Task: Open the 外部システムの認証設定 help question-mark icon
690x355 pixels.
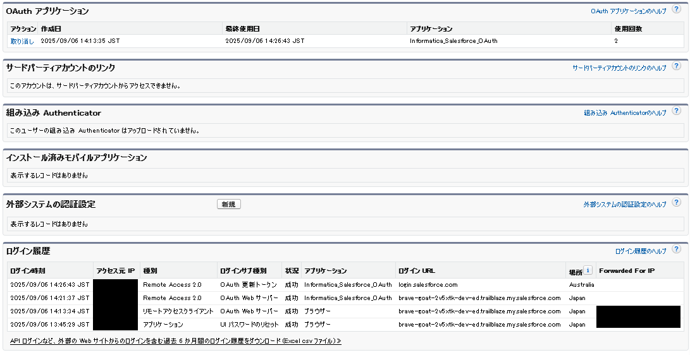Action: pos(676,203)
